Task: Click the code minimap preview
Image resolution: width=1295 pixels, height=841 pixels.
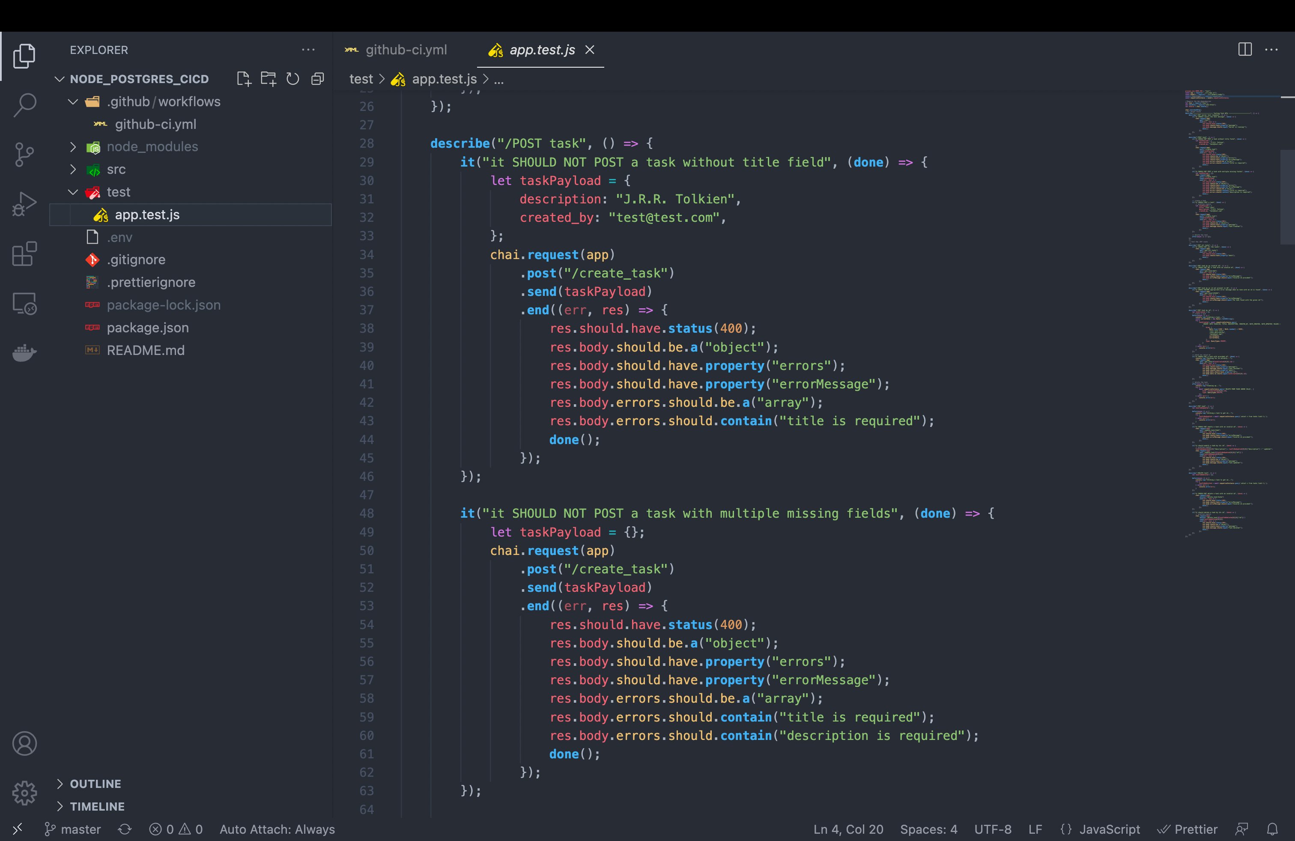Action: point(1230,310)
